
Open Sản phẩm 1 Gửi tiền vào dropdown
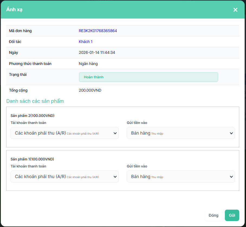[181, 177]
